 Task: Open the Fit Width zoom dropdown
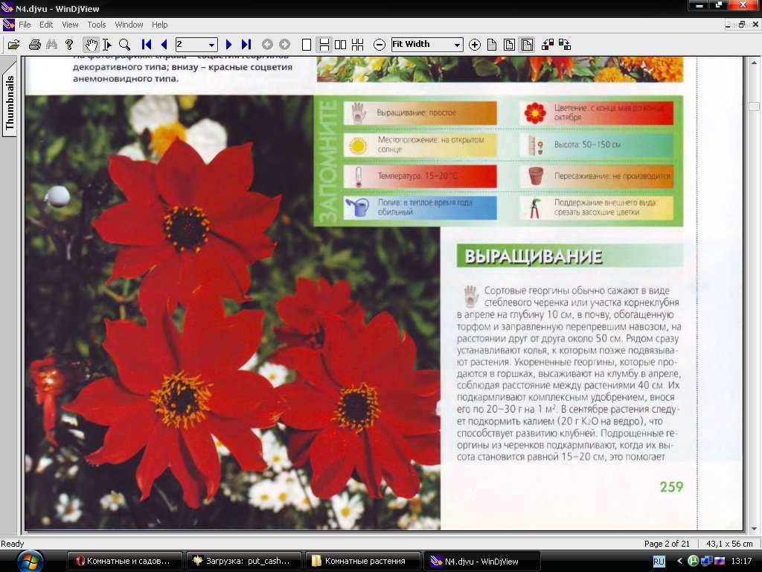click(x=457, y=45)
